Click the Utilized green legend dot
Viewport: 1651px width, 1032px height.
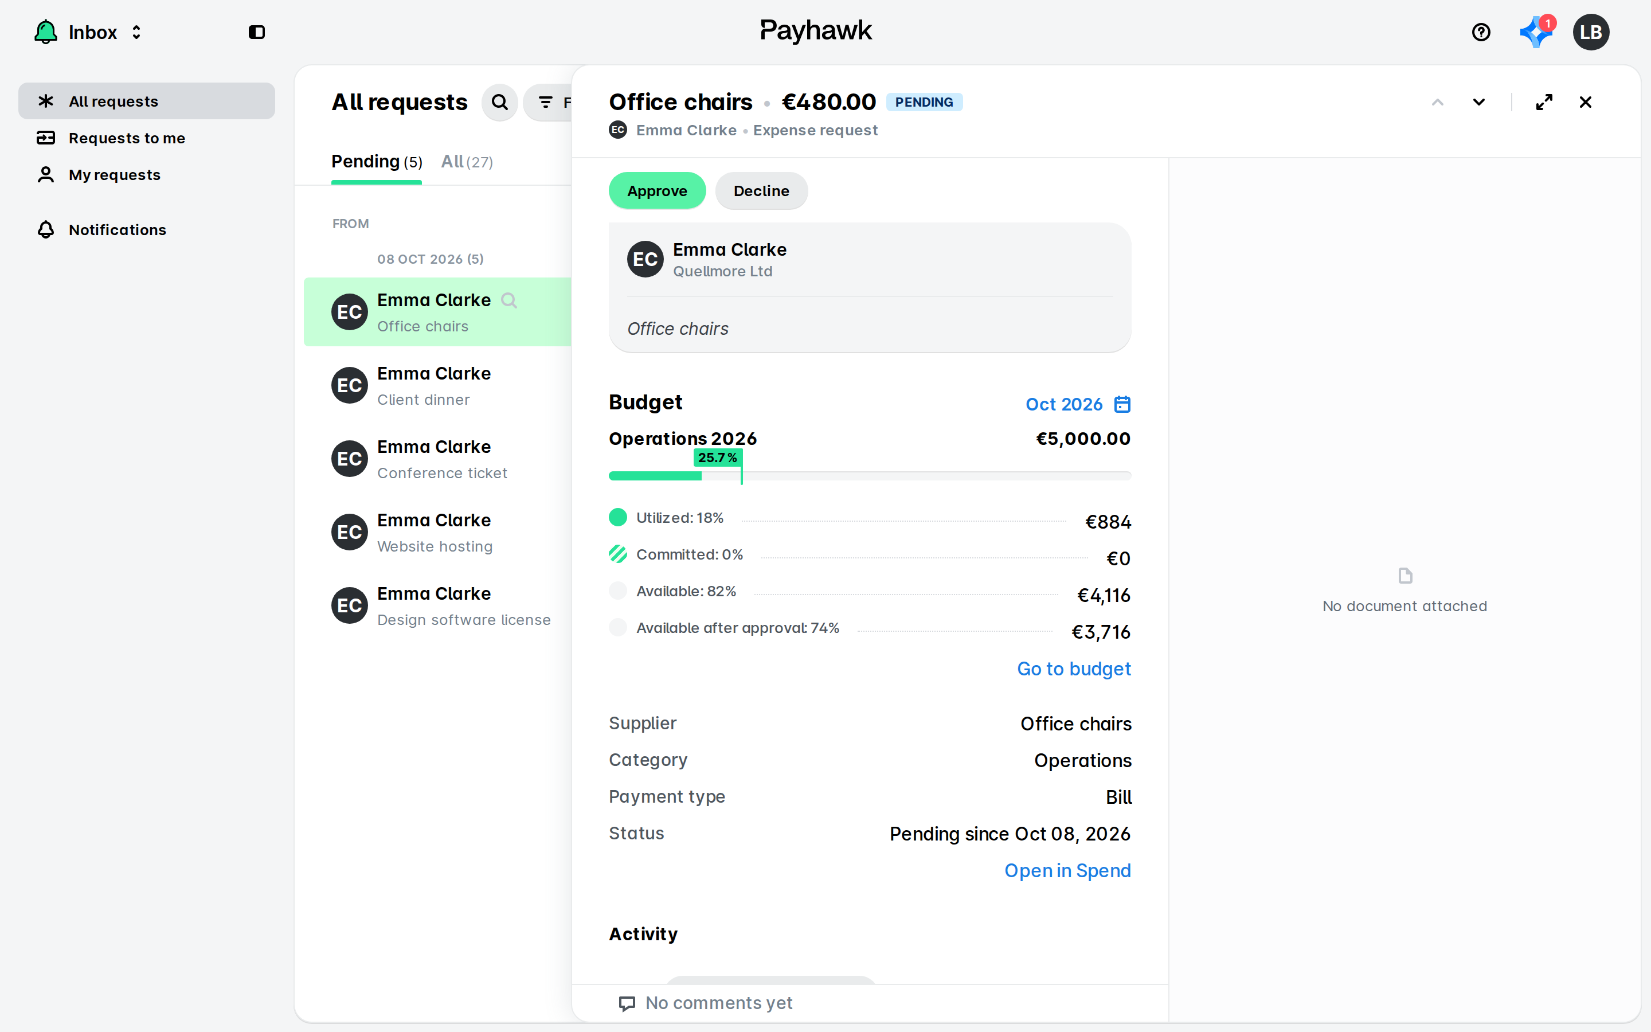(617, 517)
